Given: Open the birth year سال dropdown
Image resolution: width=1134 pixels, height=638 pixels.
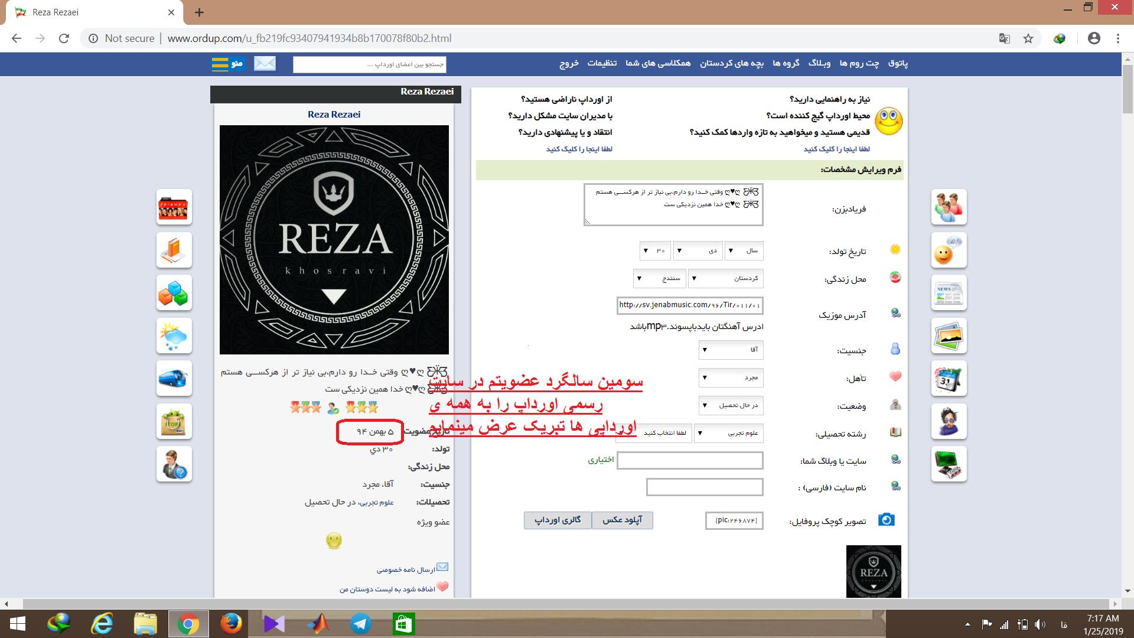Looking at the screenshot, I should coord(744,250).
